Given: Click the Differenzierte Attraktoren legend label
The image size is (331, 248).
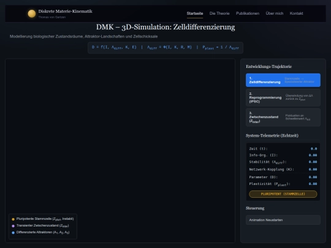Looking at the screenshot, I should click(43, 233).
